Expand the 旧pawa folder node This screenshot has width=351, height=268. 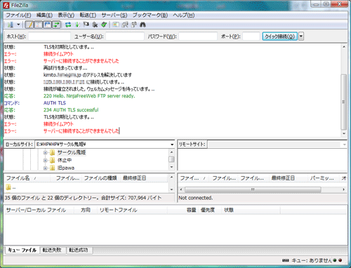pos(45,168)
